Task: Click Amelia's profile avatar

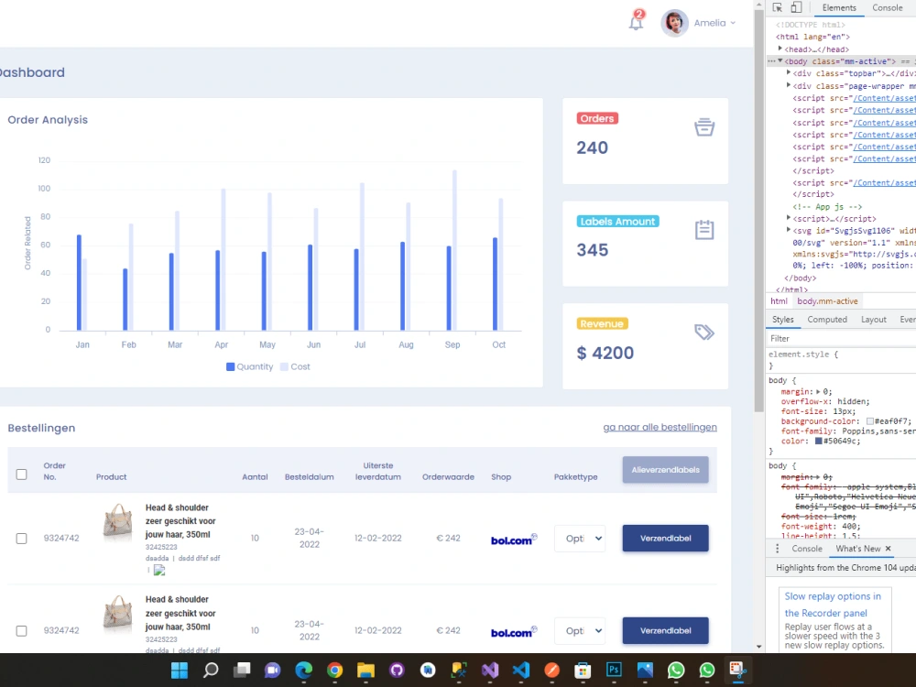Action: point(674,23)
